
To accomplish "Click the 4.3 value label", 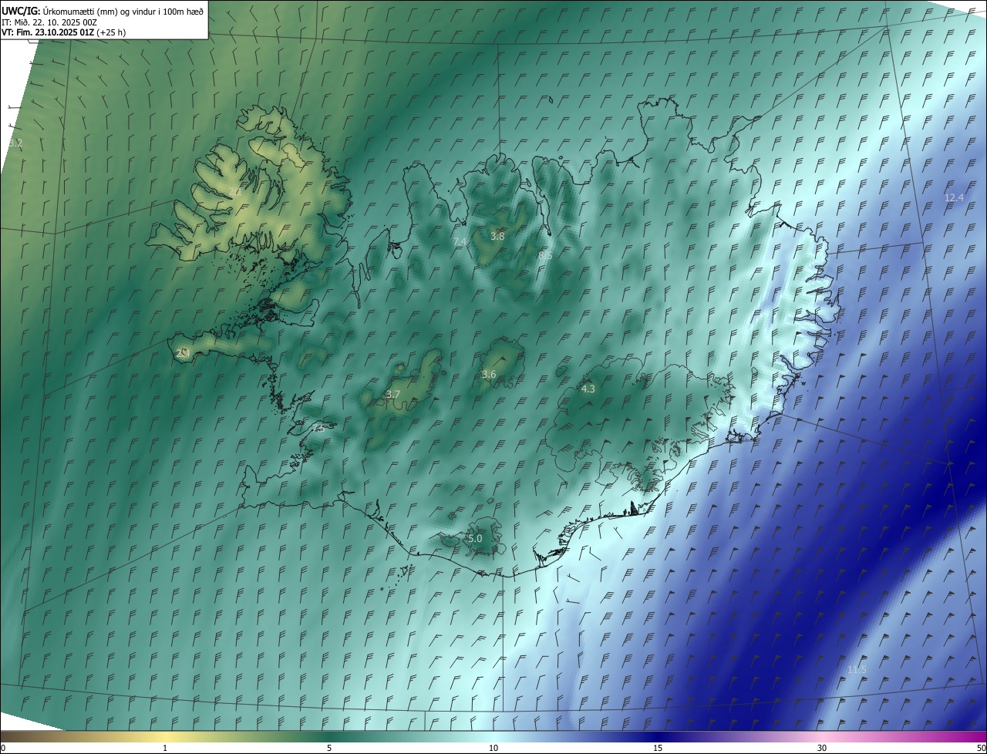I will pyautogui.click(x=588, y=389).
